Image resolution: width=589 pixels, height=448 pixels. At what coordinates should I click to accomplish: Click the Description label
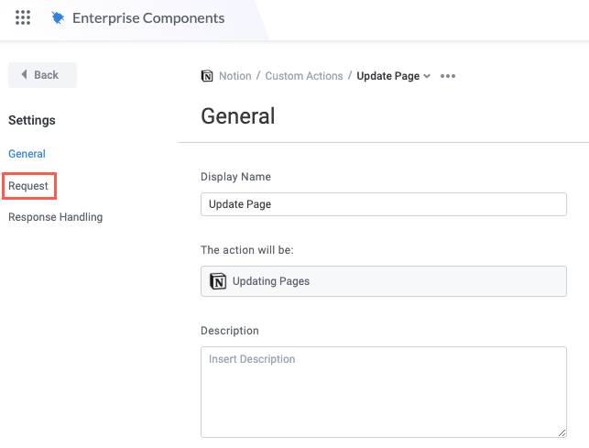(230, 331)
